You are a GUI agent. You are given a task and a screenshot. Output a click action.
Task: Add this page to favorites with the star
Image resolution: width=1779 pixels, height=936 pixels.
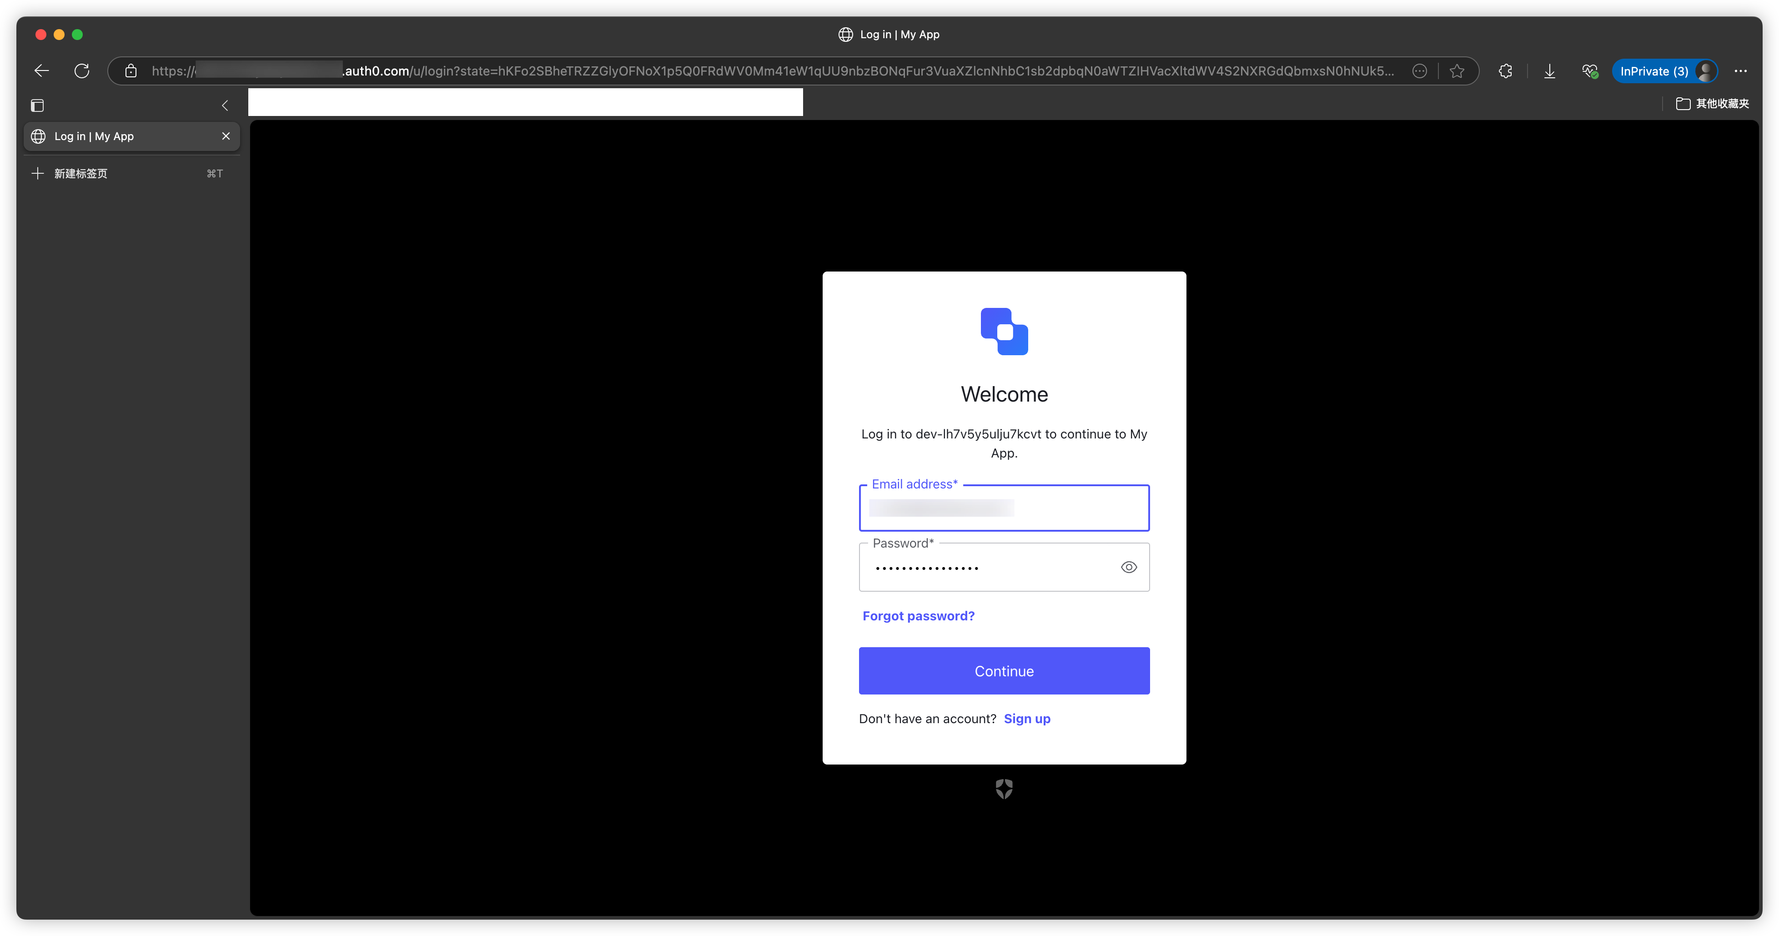click(1457, 71)
